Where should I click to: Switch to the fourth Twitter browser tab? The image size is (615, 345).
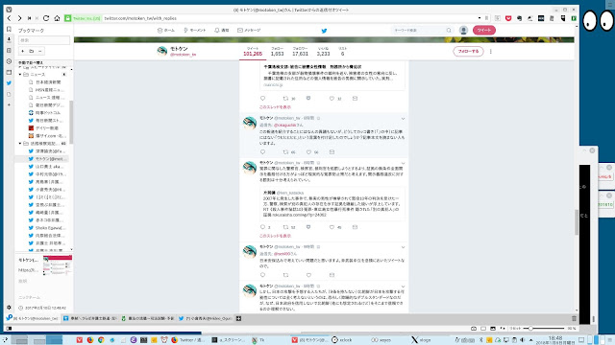click(205, 318)
